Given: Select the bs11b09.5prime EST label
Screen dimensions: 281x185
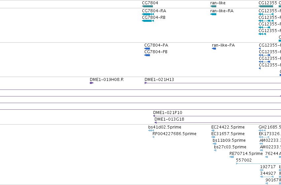Looking at the screenshot, I should click(x=229, y=140).
